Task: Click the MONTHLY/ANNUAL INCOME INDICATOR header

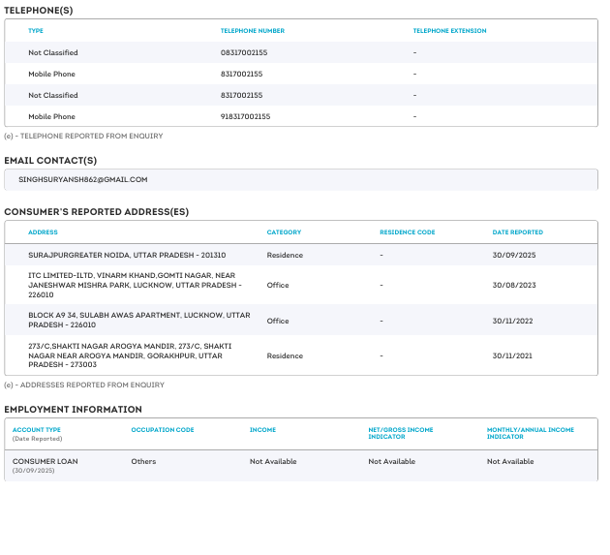Action: pos(530,433)
